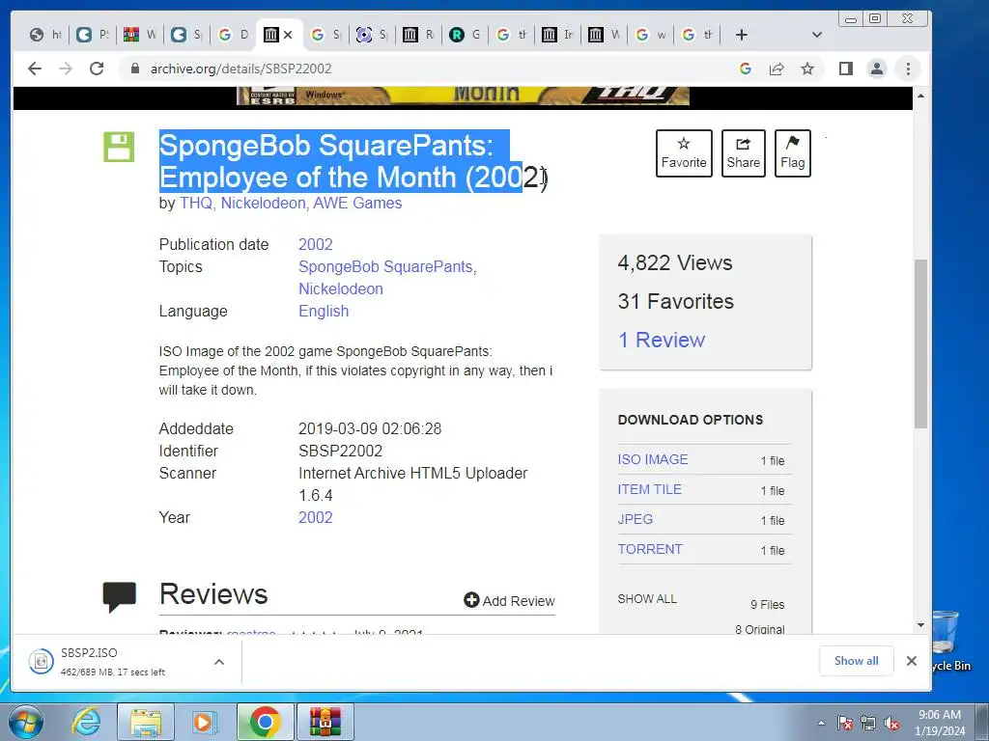The image size is (989, 741).
Task: Click the muted volume tray icon
Action: point(891,724)
